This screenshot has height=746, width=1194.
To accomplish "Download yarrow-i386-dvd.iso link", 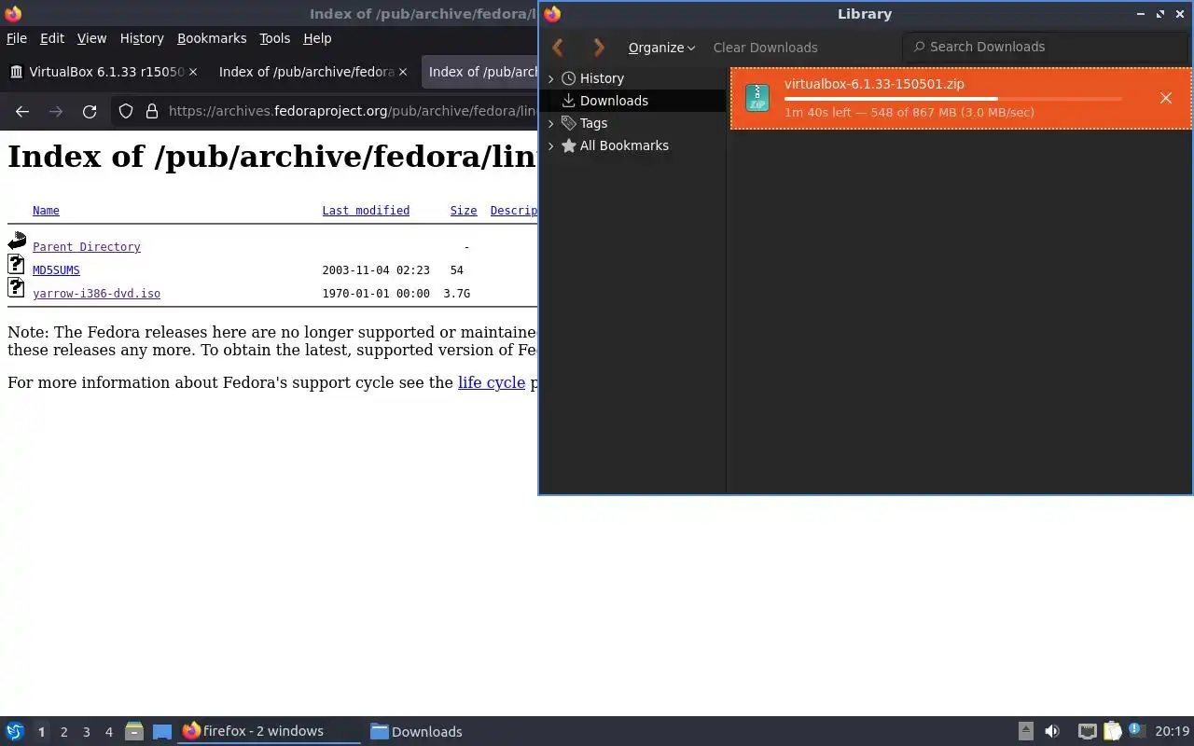I will tap(96, 294).
